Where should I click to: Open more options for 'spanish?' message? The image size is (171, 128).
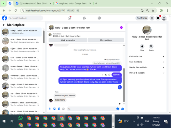102,75
